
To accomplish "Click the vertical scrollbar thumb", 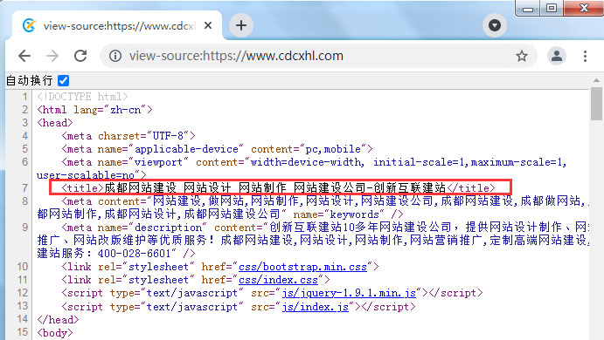I will [x=596, y=104].
